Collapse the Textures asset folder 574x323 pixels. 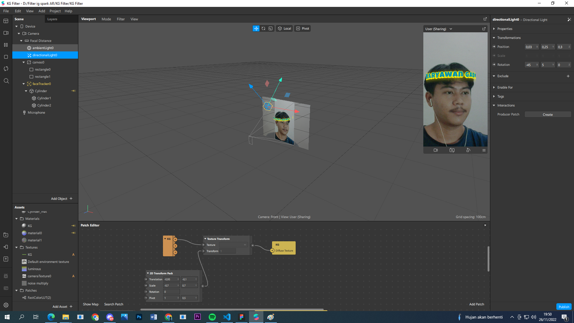click(x=16, y=247)
